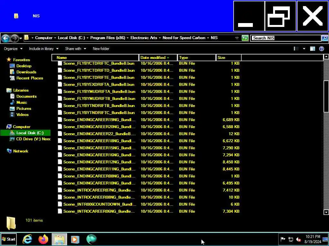Sort by the Size column header
329x246 pixels.
point(228,58)
